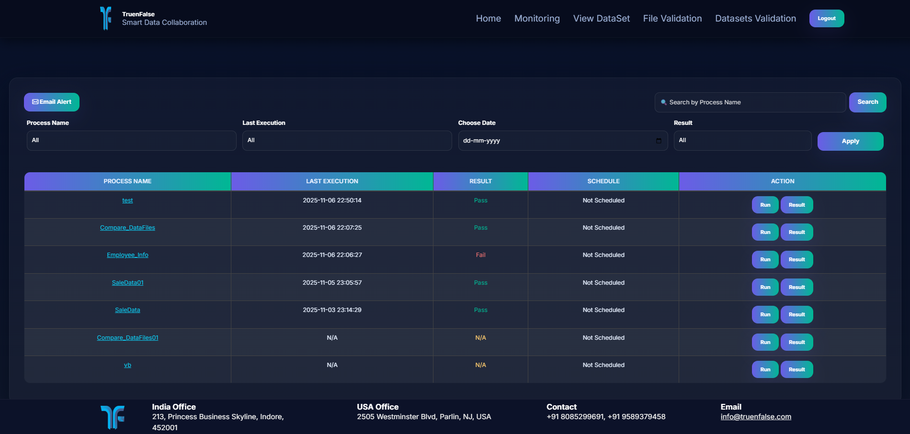This screenshot has height=434, width=910.
Task: Run the vb process
Action: click(x=765, y=369)
